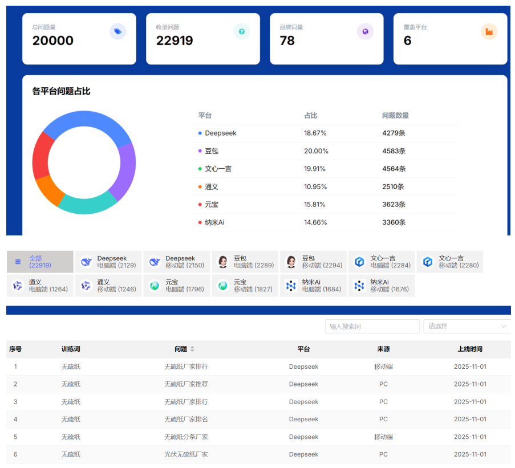Click the purple globe icon beside 品牌词量
Image resolution: width=515 pixels, height=468 pixels.
pyautogui.click(x=365, y=31)
